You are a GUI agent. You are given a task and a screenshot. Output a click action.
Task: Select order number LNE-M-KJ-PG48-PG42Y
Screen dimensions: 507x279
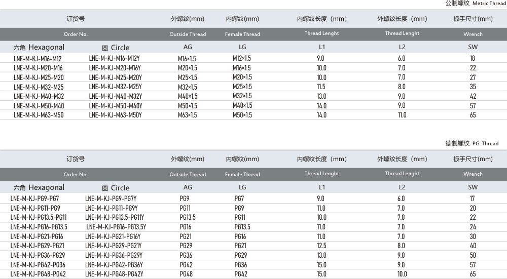point(114,274)
